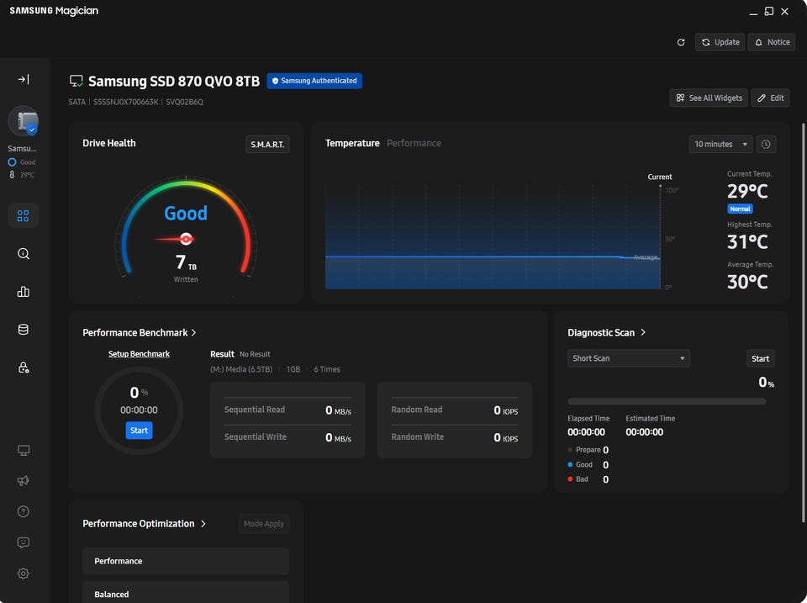Click the Normal temperature status badge
This screenshot has height=603, width=807.
tap(740, 209)
